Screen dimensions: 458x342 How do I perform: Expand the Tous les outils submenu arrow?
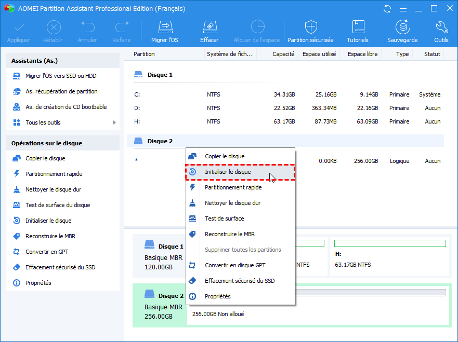click(114, 122)
